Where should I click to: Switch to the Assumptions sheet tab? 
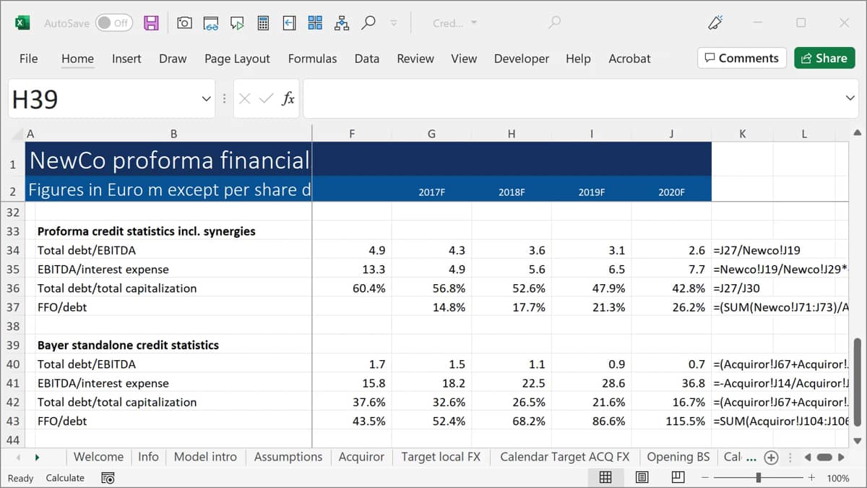click(x=288, y=457)
